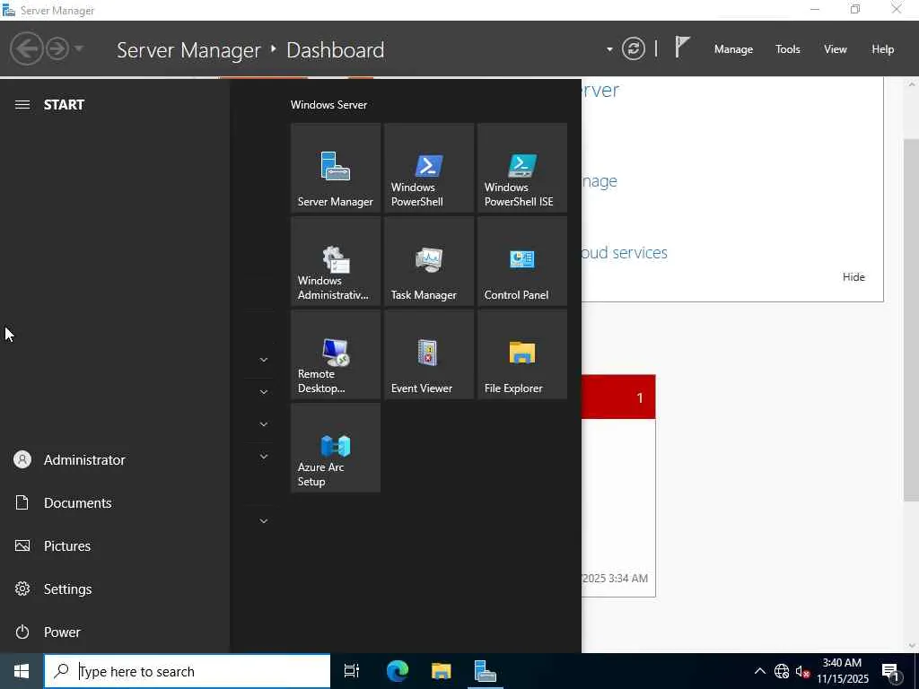
Task: Open the Server Manager tile
Action: 336,168
